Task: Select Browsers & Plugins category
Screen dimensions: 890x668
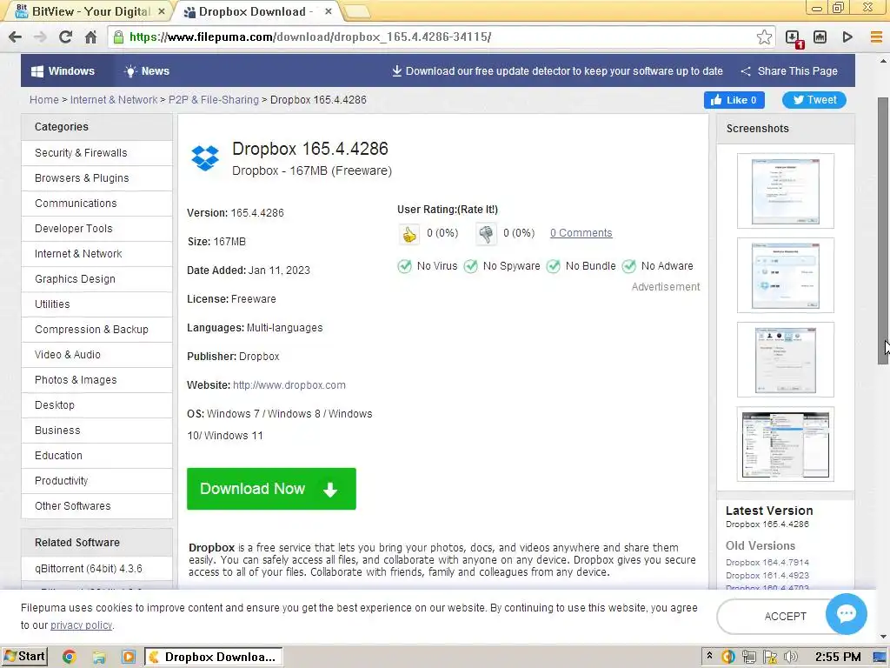Action: (97, 178)
